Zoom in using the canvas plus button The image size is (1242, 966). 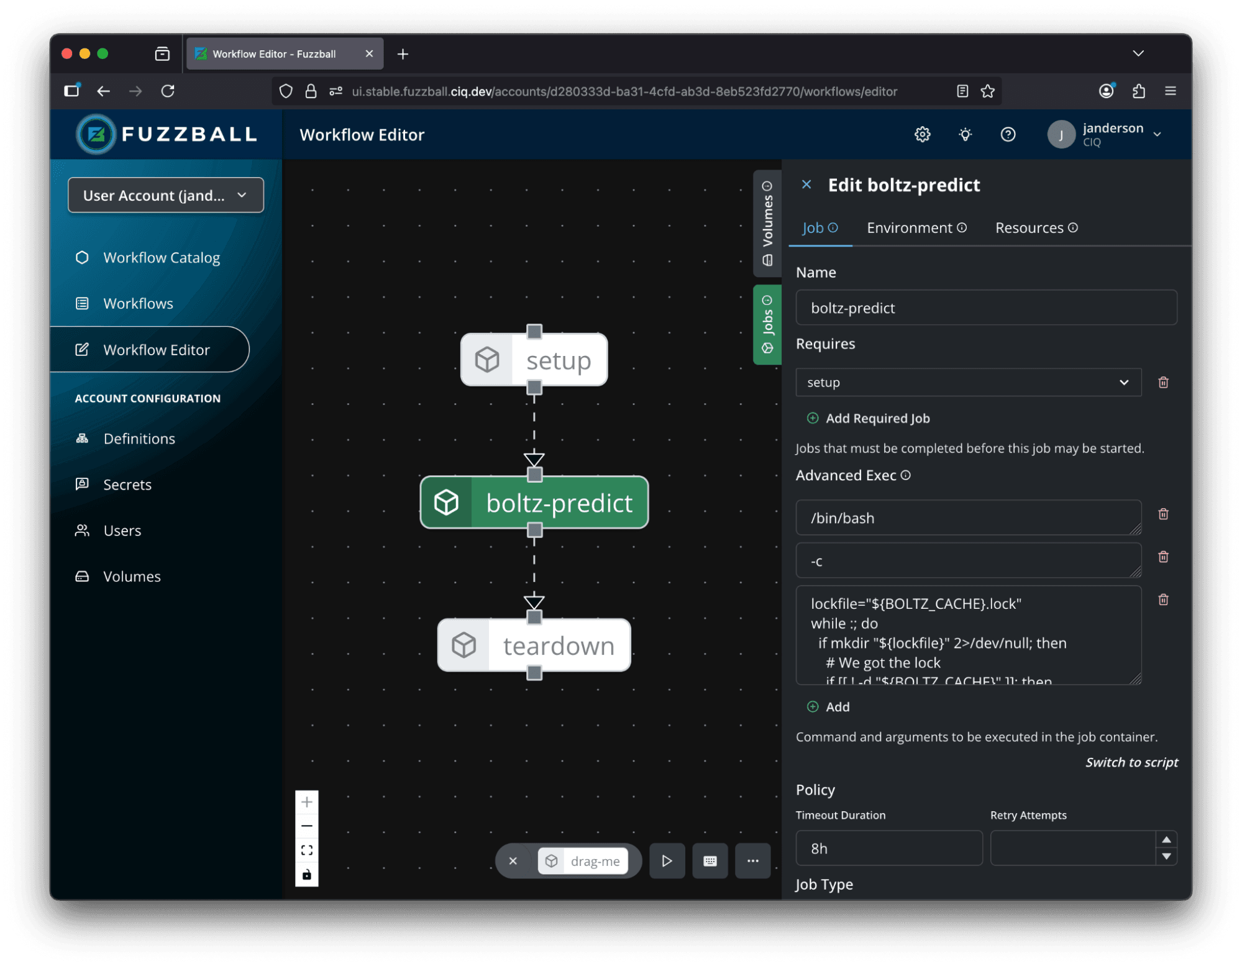pyautogui.click(x=307, y=802)
